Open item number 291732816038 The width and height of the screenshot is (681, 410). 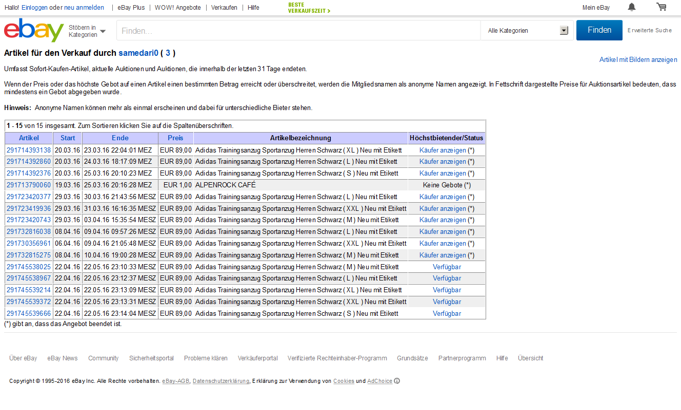(29, 231)
